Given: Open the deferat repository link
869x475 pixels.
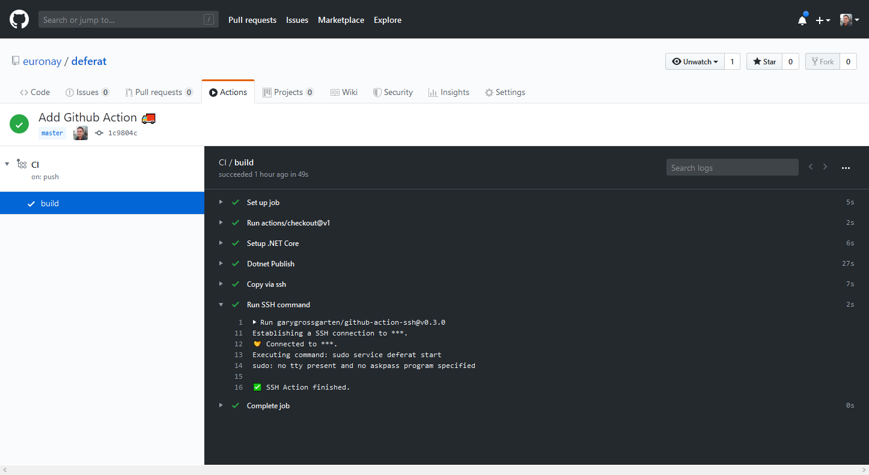Looking at the screenshot, I should (89, 61).
